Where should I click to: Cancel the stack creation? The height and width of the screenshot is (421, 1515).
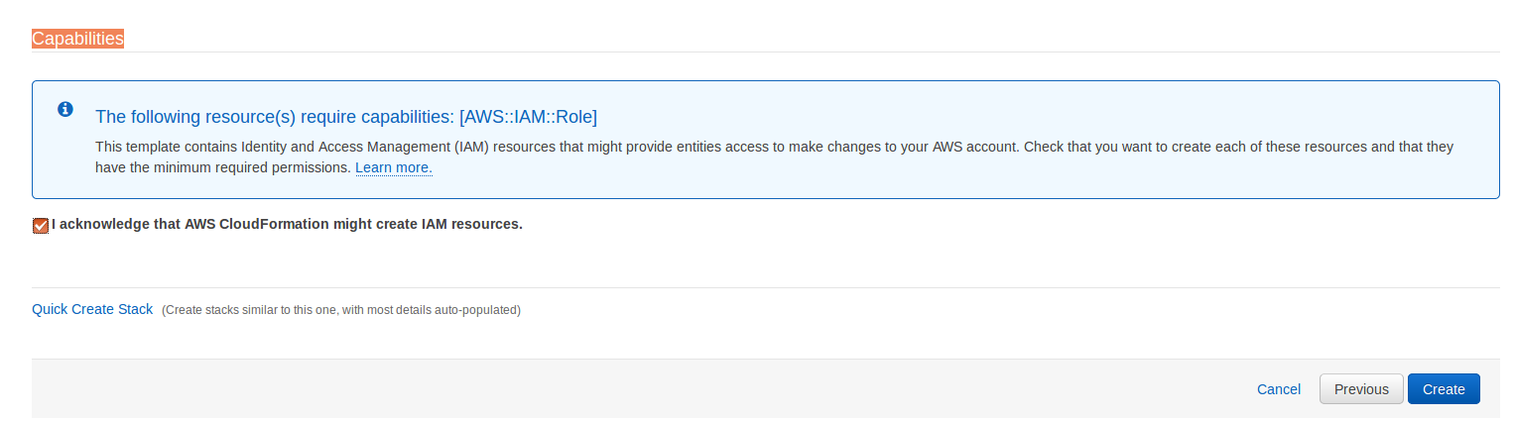[x=1279, y=389]
